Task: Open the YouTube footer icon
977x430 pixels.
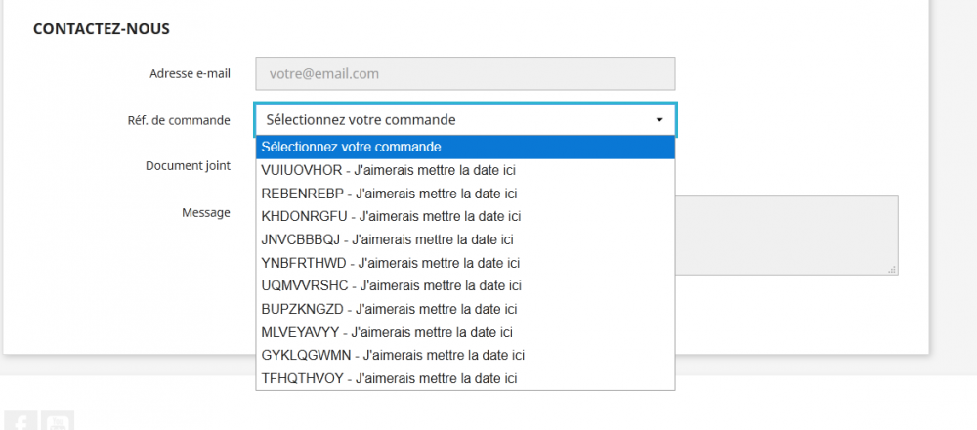Action: [x=59, y=422]
